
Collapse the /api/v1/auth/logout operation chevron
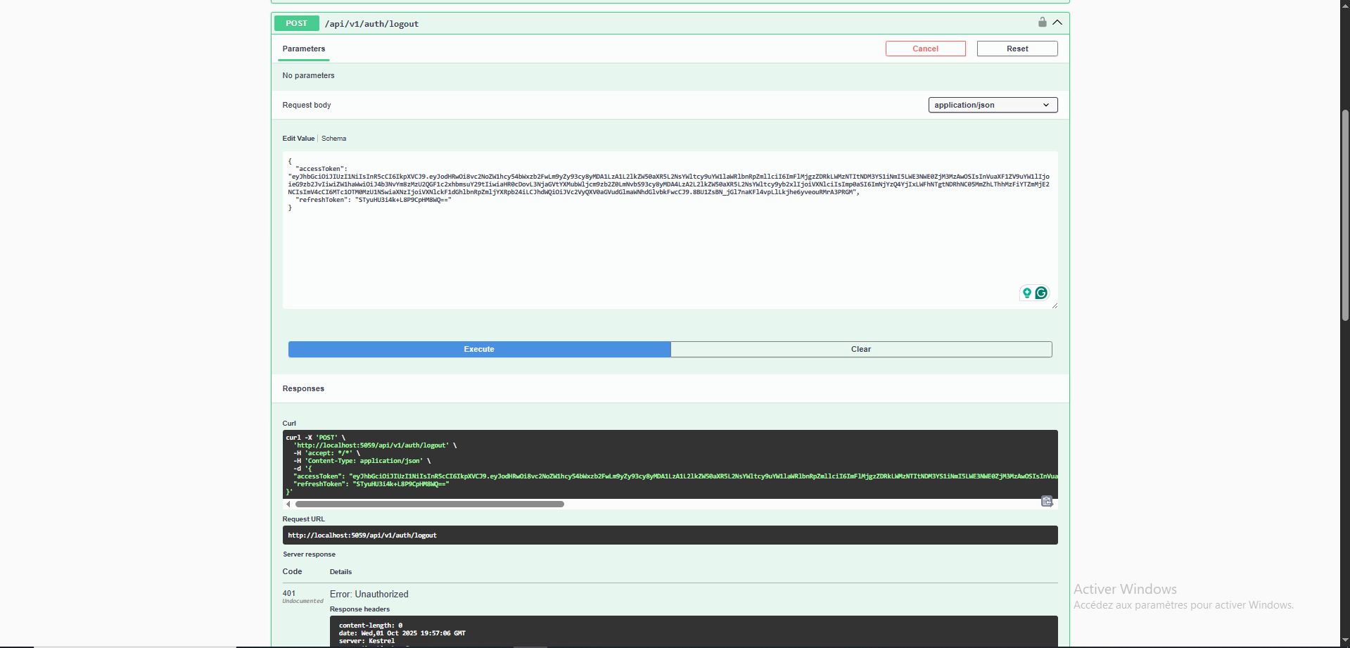tap(1057, 23)
